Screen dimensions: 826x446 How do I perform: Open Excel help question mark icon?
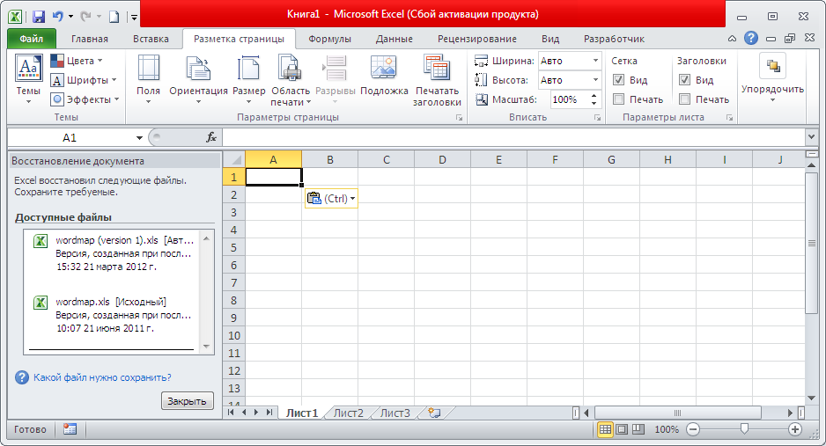751,38
